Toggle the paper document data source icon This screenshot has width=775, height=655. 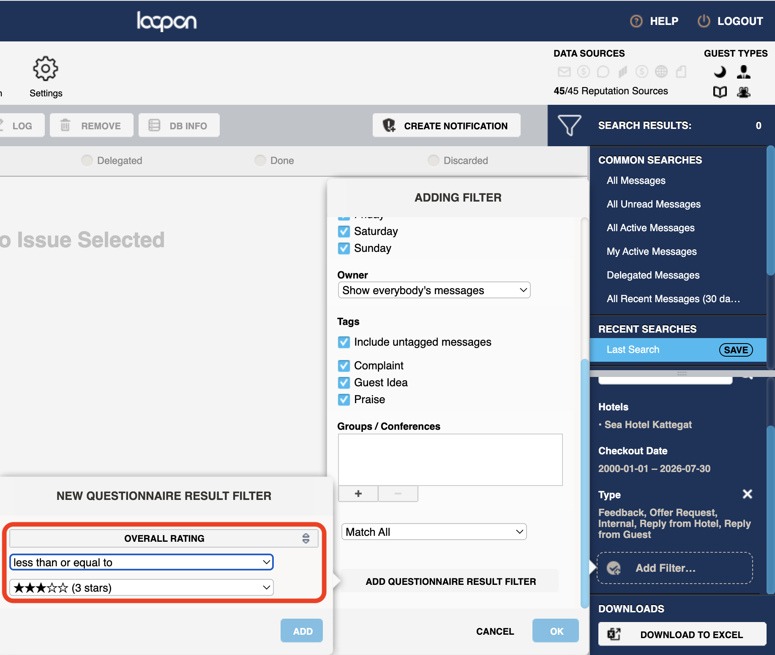coord(681,72)
